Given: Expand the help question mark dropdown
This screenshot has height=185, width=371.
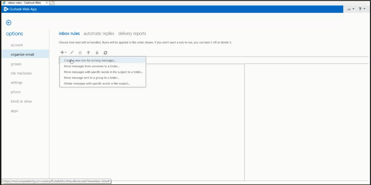Looking at the screenshot, I should [x=362, y=9].
